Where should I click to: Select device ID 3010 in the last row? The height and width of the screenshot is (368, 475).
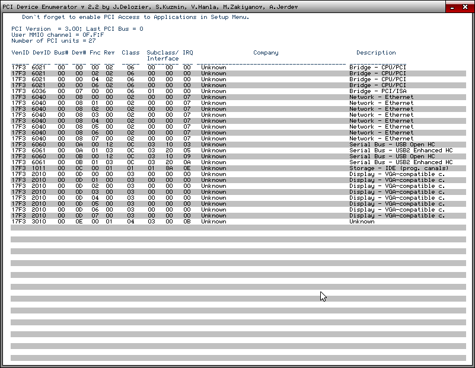tap(39, 222)
